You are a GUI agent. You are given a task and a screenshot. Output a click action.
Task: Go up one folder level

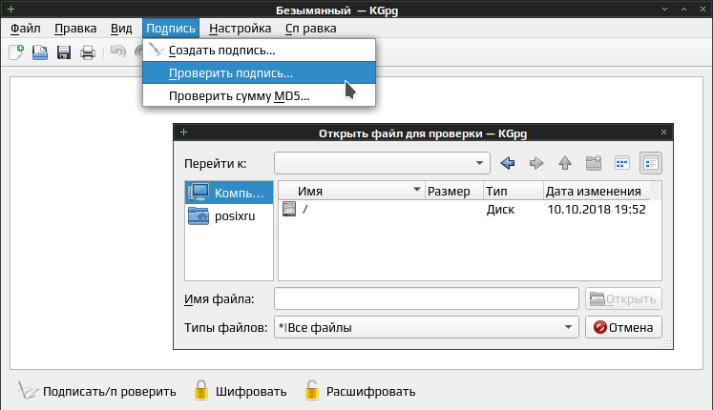[565, 163]
